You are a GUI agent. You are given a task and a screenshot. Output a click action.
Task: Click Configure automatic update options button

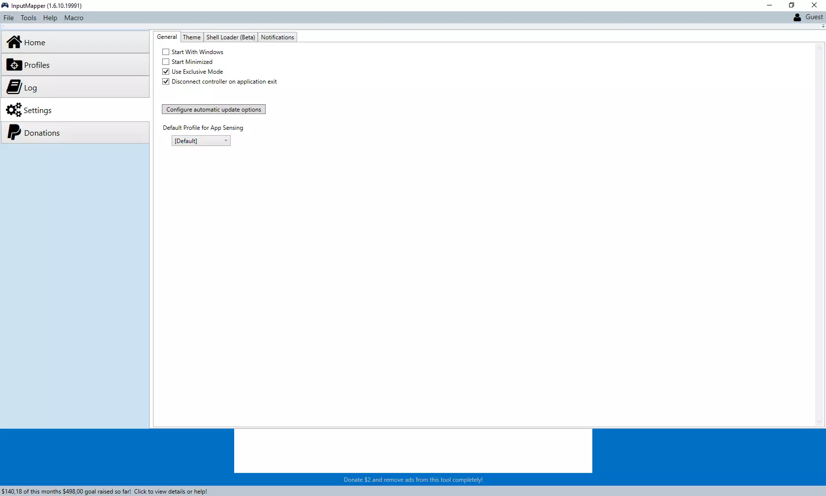pyautogui.click(x=214, y=110)
